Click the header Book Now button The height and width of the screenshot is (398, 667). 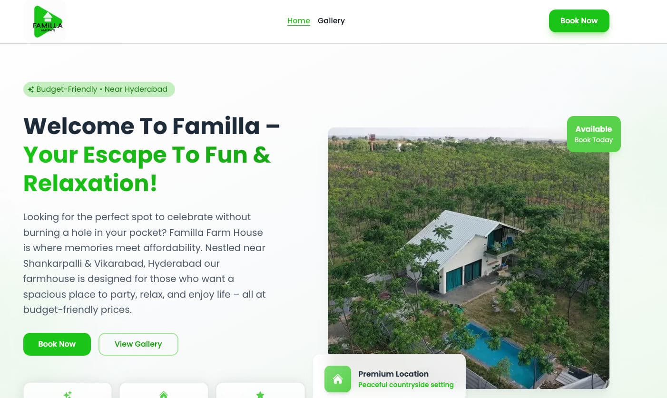point(579,21)
